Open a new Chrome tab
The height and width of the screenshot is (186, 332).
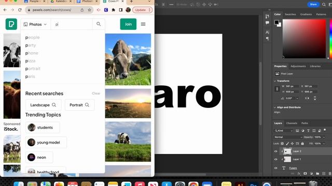(131, 2)
